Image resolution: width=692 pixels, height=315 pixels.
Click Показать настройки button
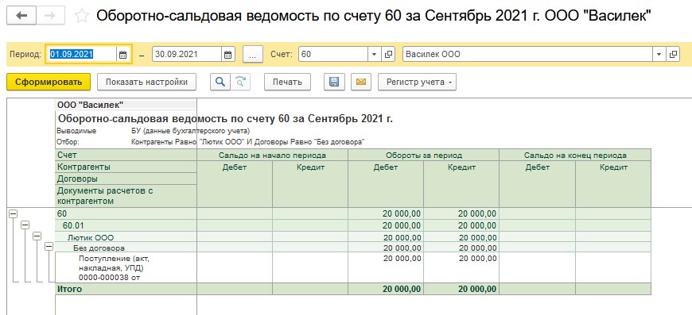pyautogui.click(x=146, y=82)
